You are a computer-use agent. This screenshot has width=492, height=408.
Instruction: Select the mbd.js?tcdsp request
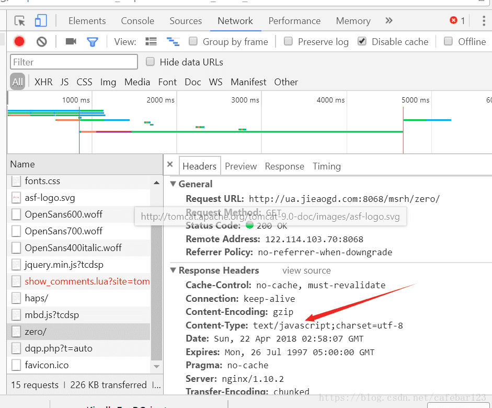pos(78,315)
